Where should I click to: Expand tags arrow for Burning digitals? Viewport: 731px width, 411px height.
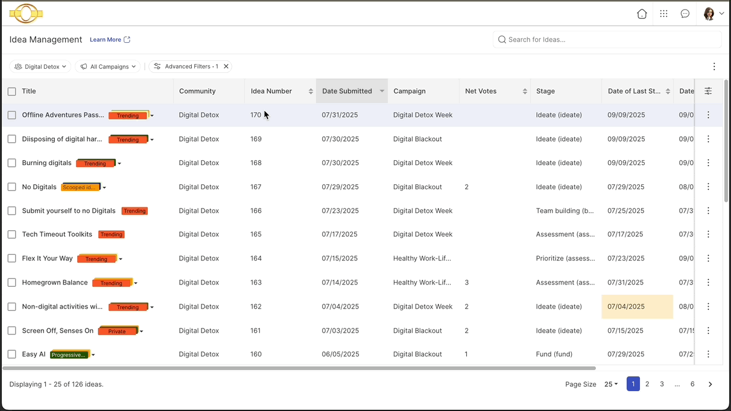(x=119, y=164)
